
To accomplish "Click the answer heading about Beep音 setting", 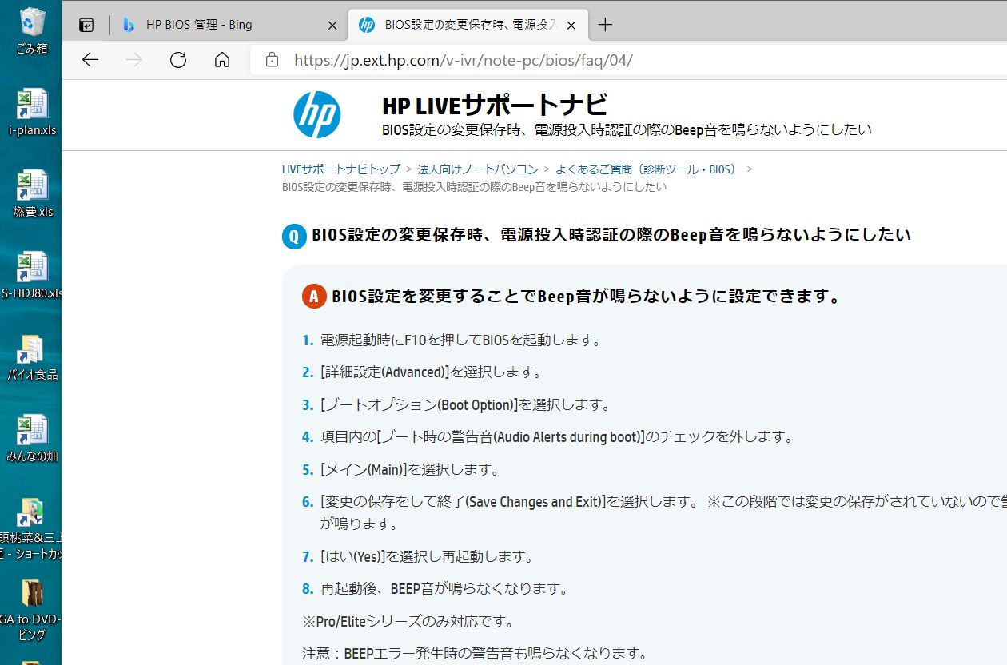I will [x=587, y=297].
